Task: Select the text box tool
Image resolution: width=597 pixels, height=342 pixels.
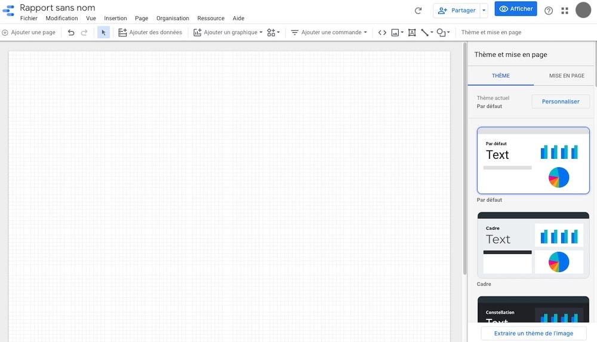Action: [412, 32]
